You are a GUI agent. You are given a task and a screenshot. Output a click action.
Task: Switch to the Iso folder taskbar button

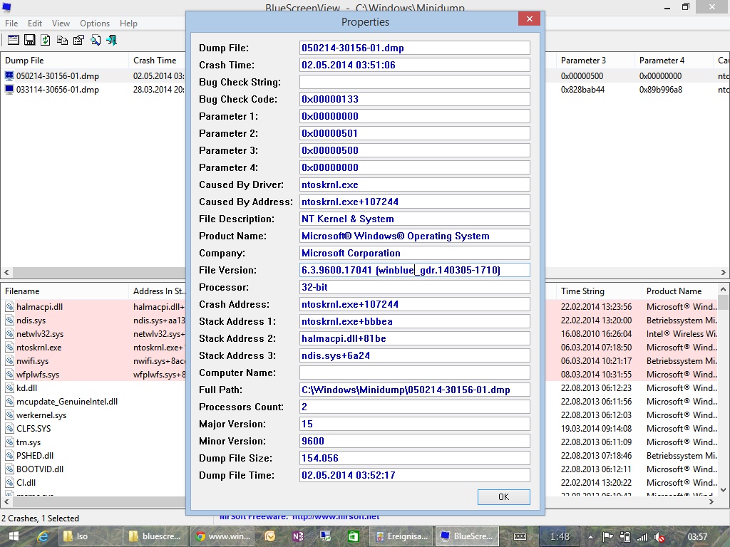(x=89, y=536)
